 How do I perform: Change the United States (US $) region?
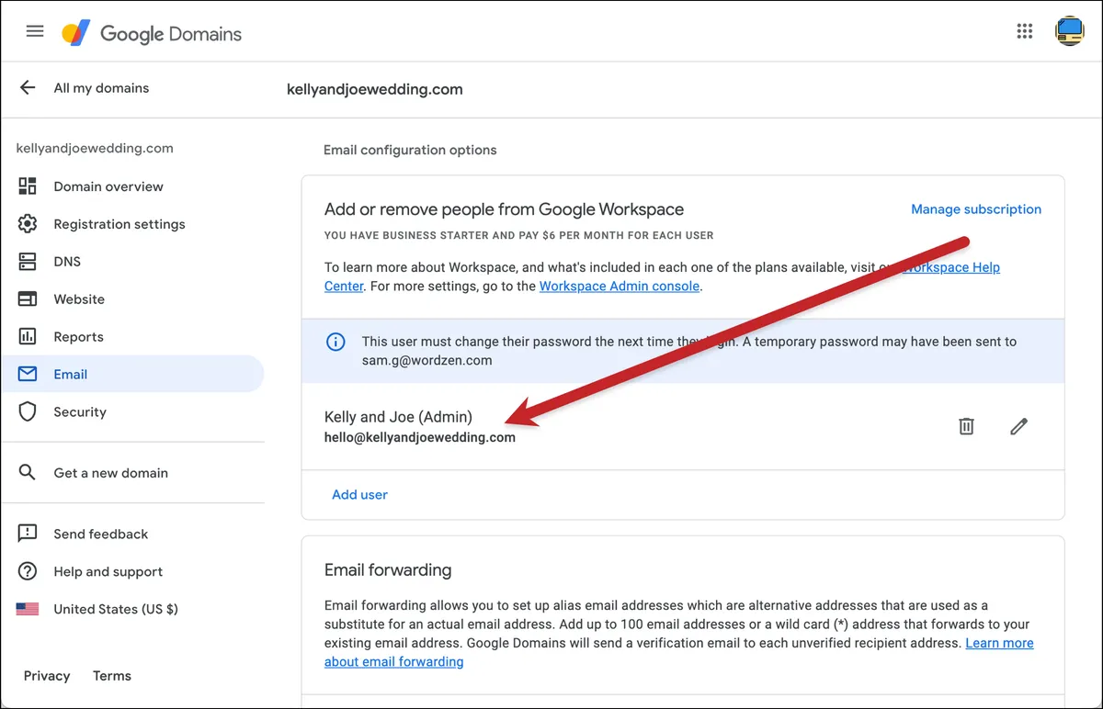pyautogui.click(x=116, y=609)
